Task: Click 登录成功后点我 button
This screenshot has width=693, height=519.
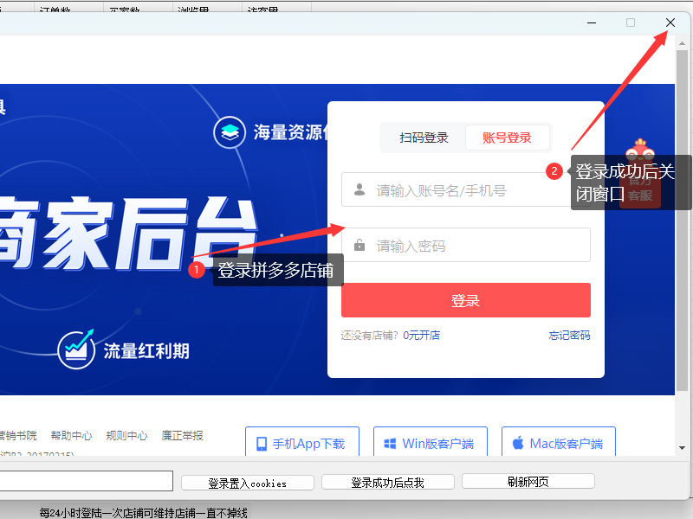Action: coord(387,483)
